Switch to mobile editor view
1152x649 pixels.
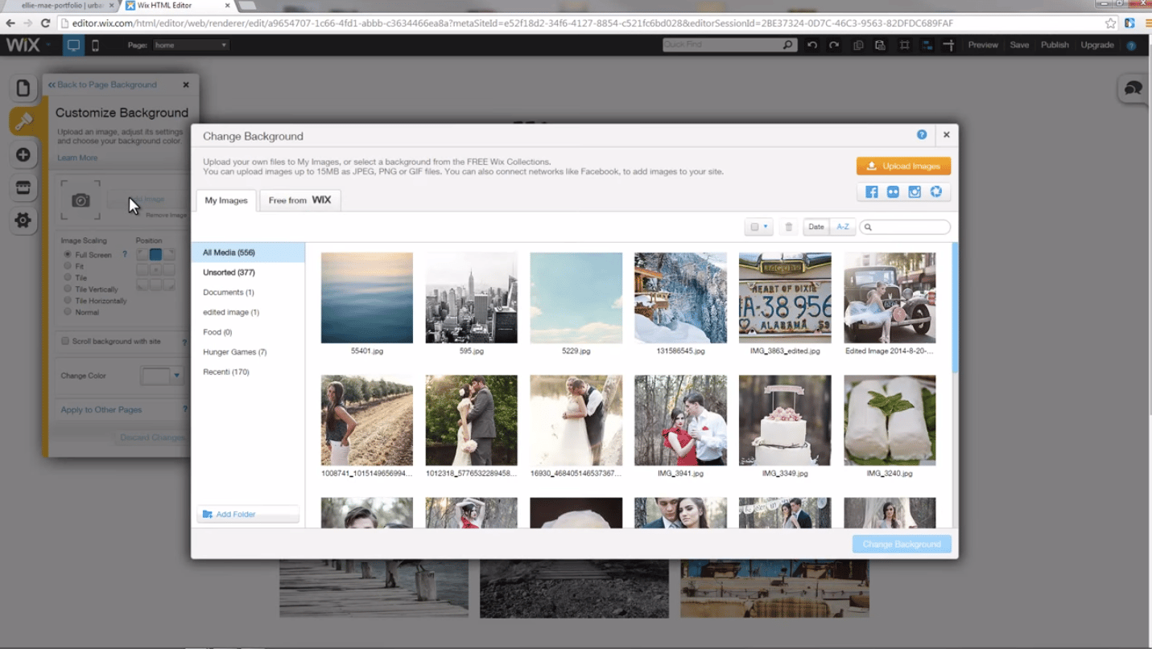point(95,46)
